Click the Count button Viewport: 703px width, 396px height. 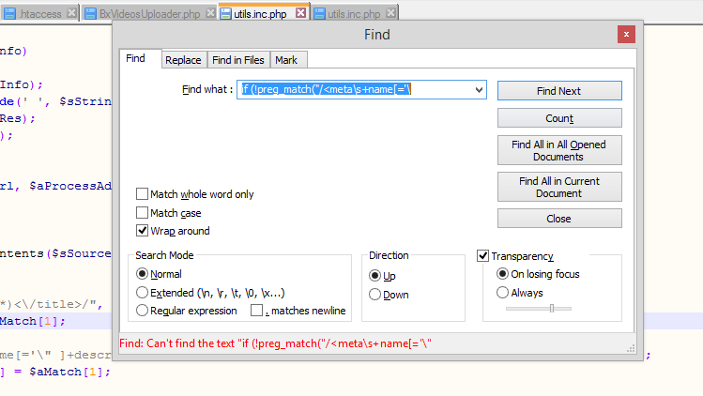point(559,118)
